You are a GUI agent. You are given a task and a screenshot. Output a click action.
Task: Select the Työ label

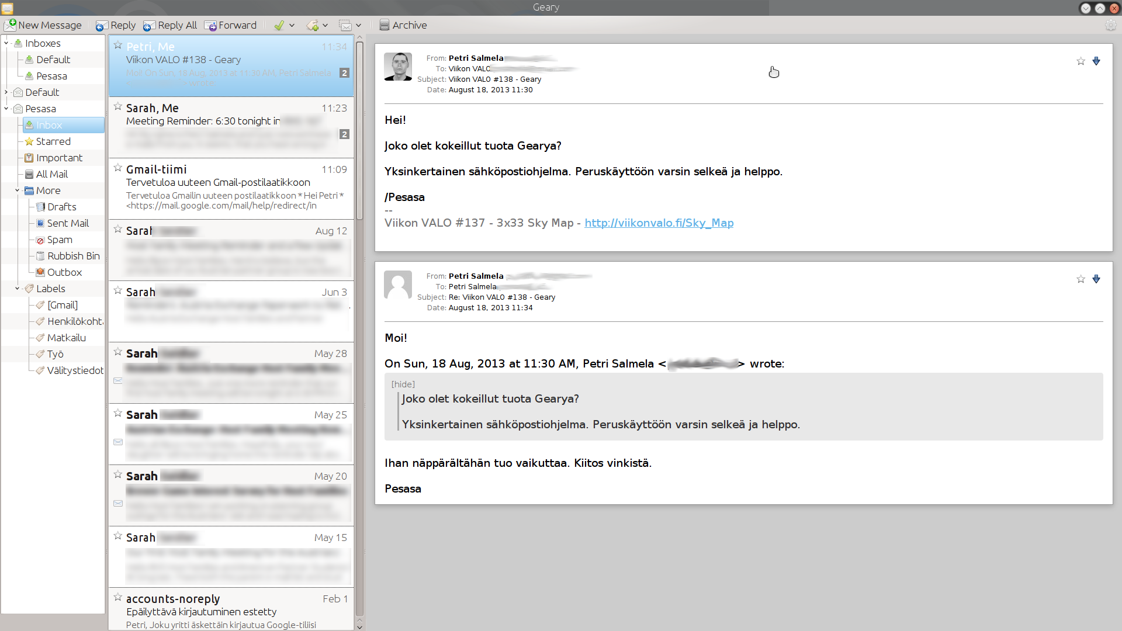pyautogui.click(x=55, y=354)
